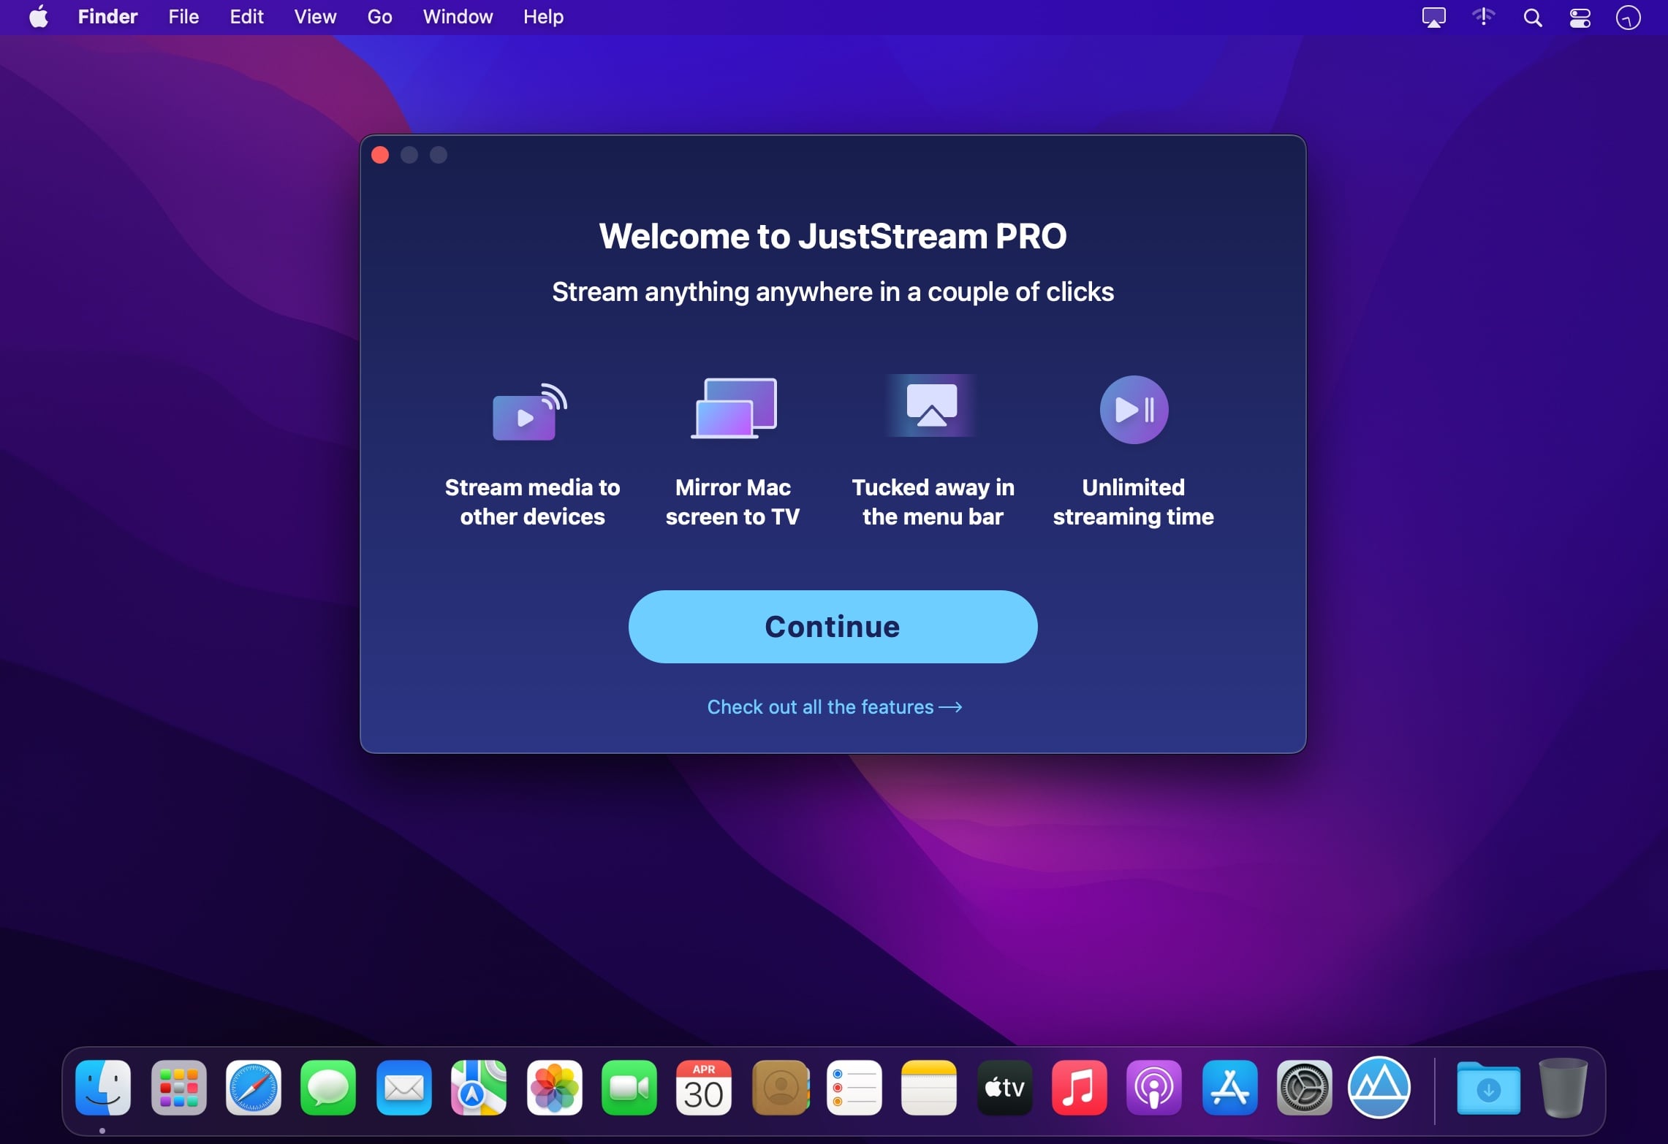Open the File menu

183,17
